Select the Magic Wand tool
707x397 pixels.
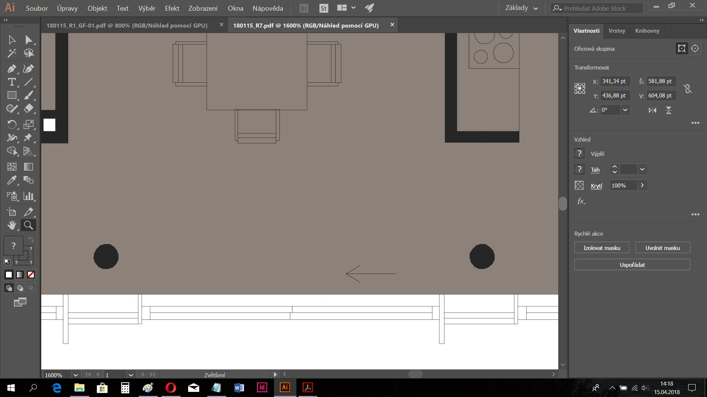[x=12, y=53]
